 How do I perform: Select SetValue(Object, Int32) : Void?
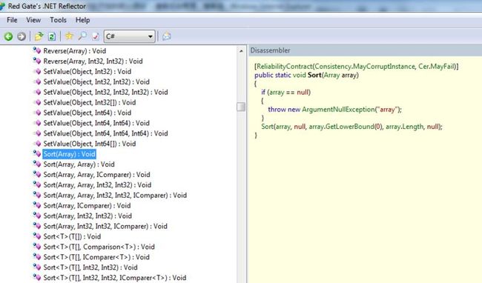tap(87, 72)
